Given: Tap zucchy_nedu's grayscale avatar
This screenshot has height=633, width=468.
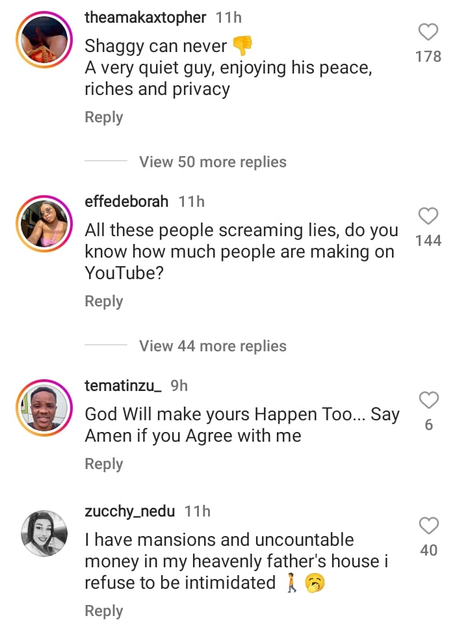Looking at the screenshot, I should coord(44,533).
